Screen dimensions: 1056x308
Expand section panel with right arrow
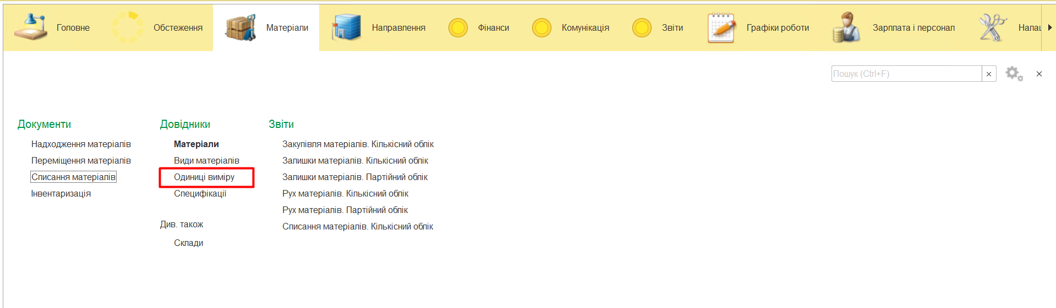(x=1049, y=27)
